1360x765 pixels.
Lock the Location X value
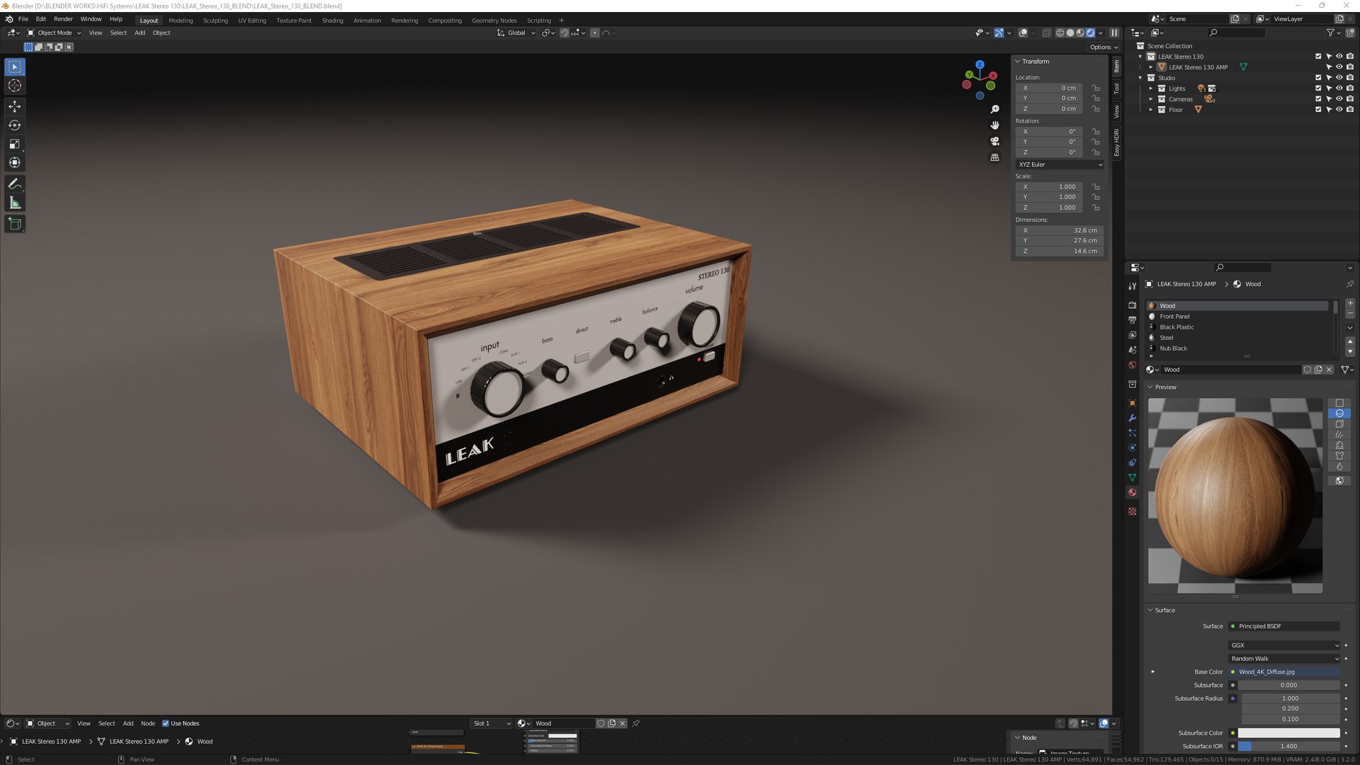(x=1096, y=88)
